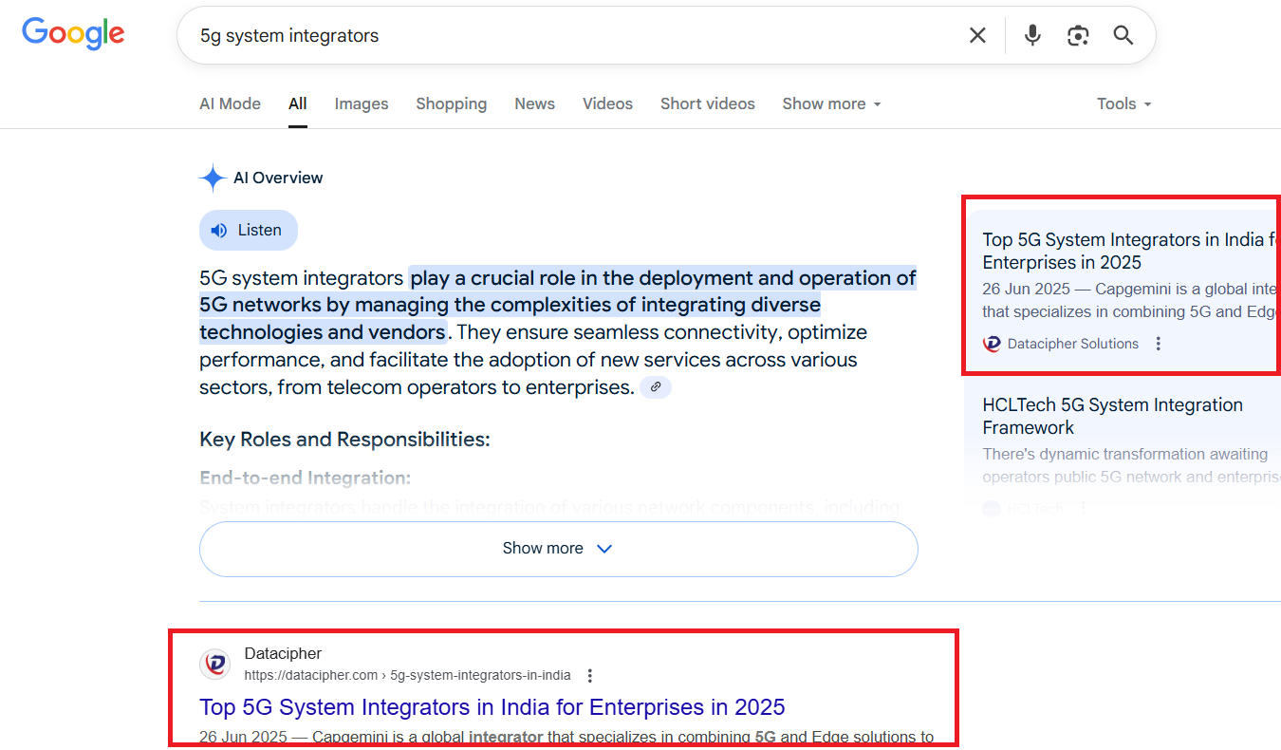Viewport: 1281px width, 750px height.
Task: Open options for Datacipher Solutions side card
Action: pyautogui.click(x=1158, y=344)
